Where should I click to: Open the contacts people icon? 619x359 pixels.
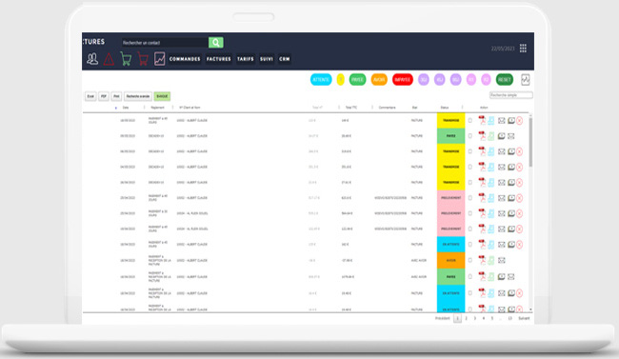(x=92, y=59)
